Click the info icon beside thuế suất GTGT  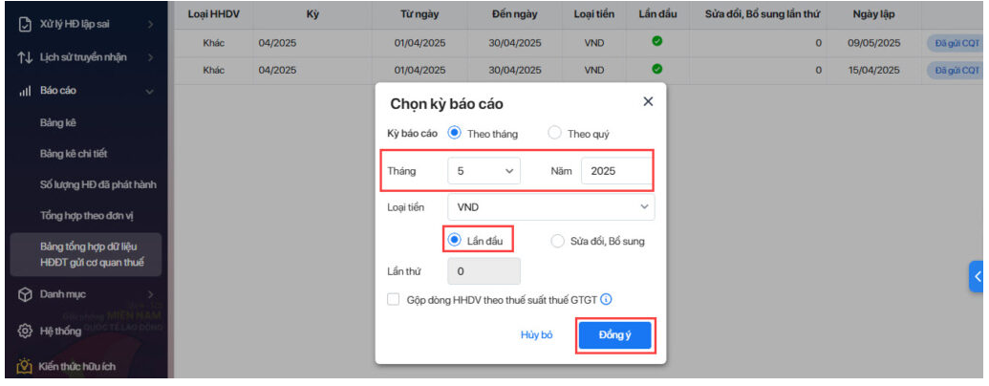[606, 300]
